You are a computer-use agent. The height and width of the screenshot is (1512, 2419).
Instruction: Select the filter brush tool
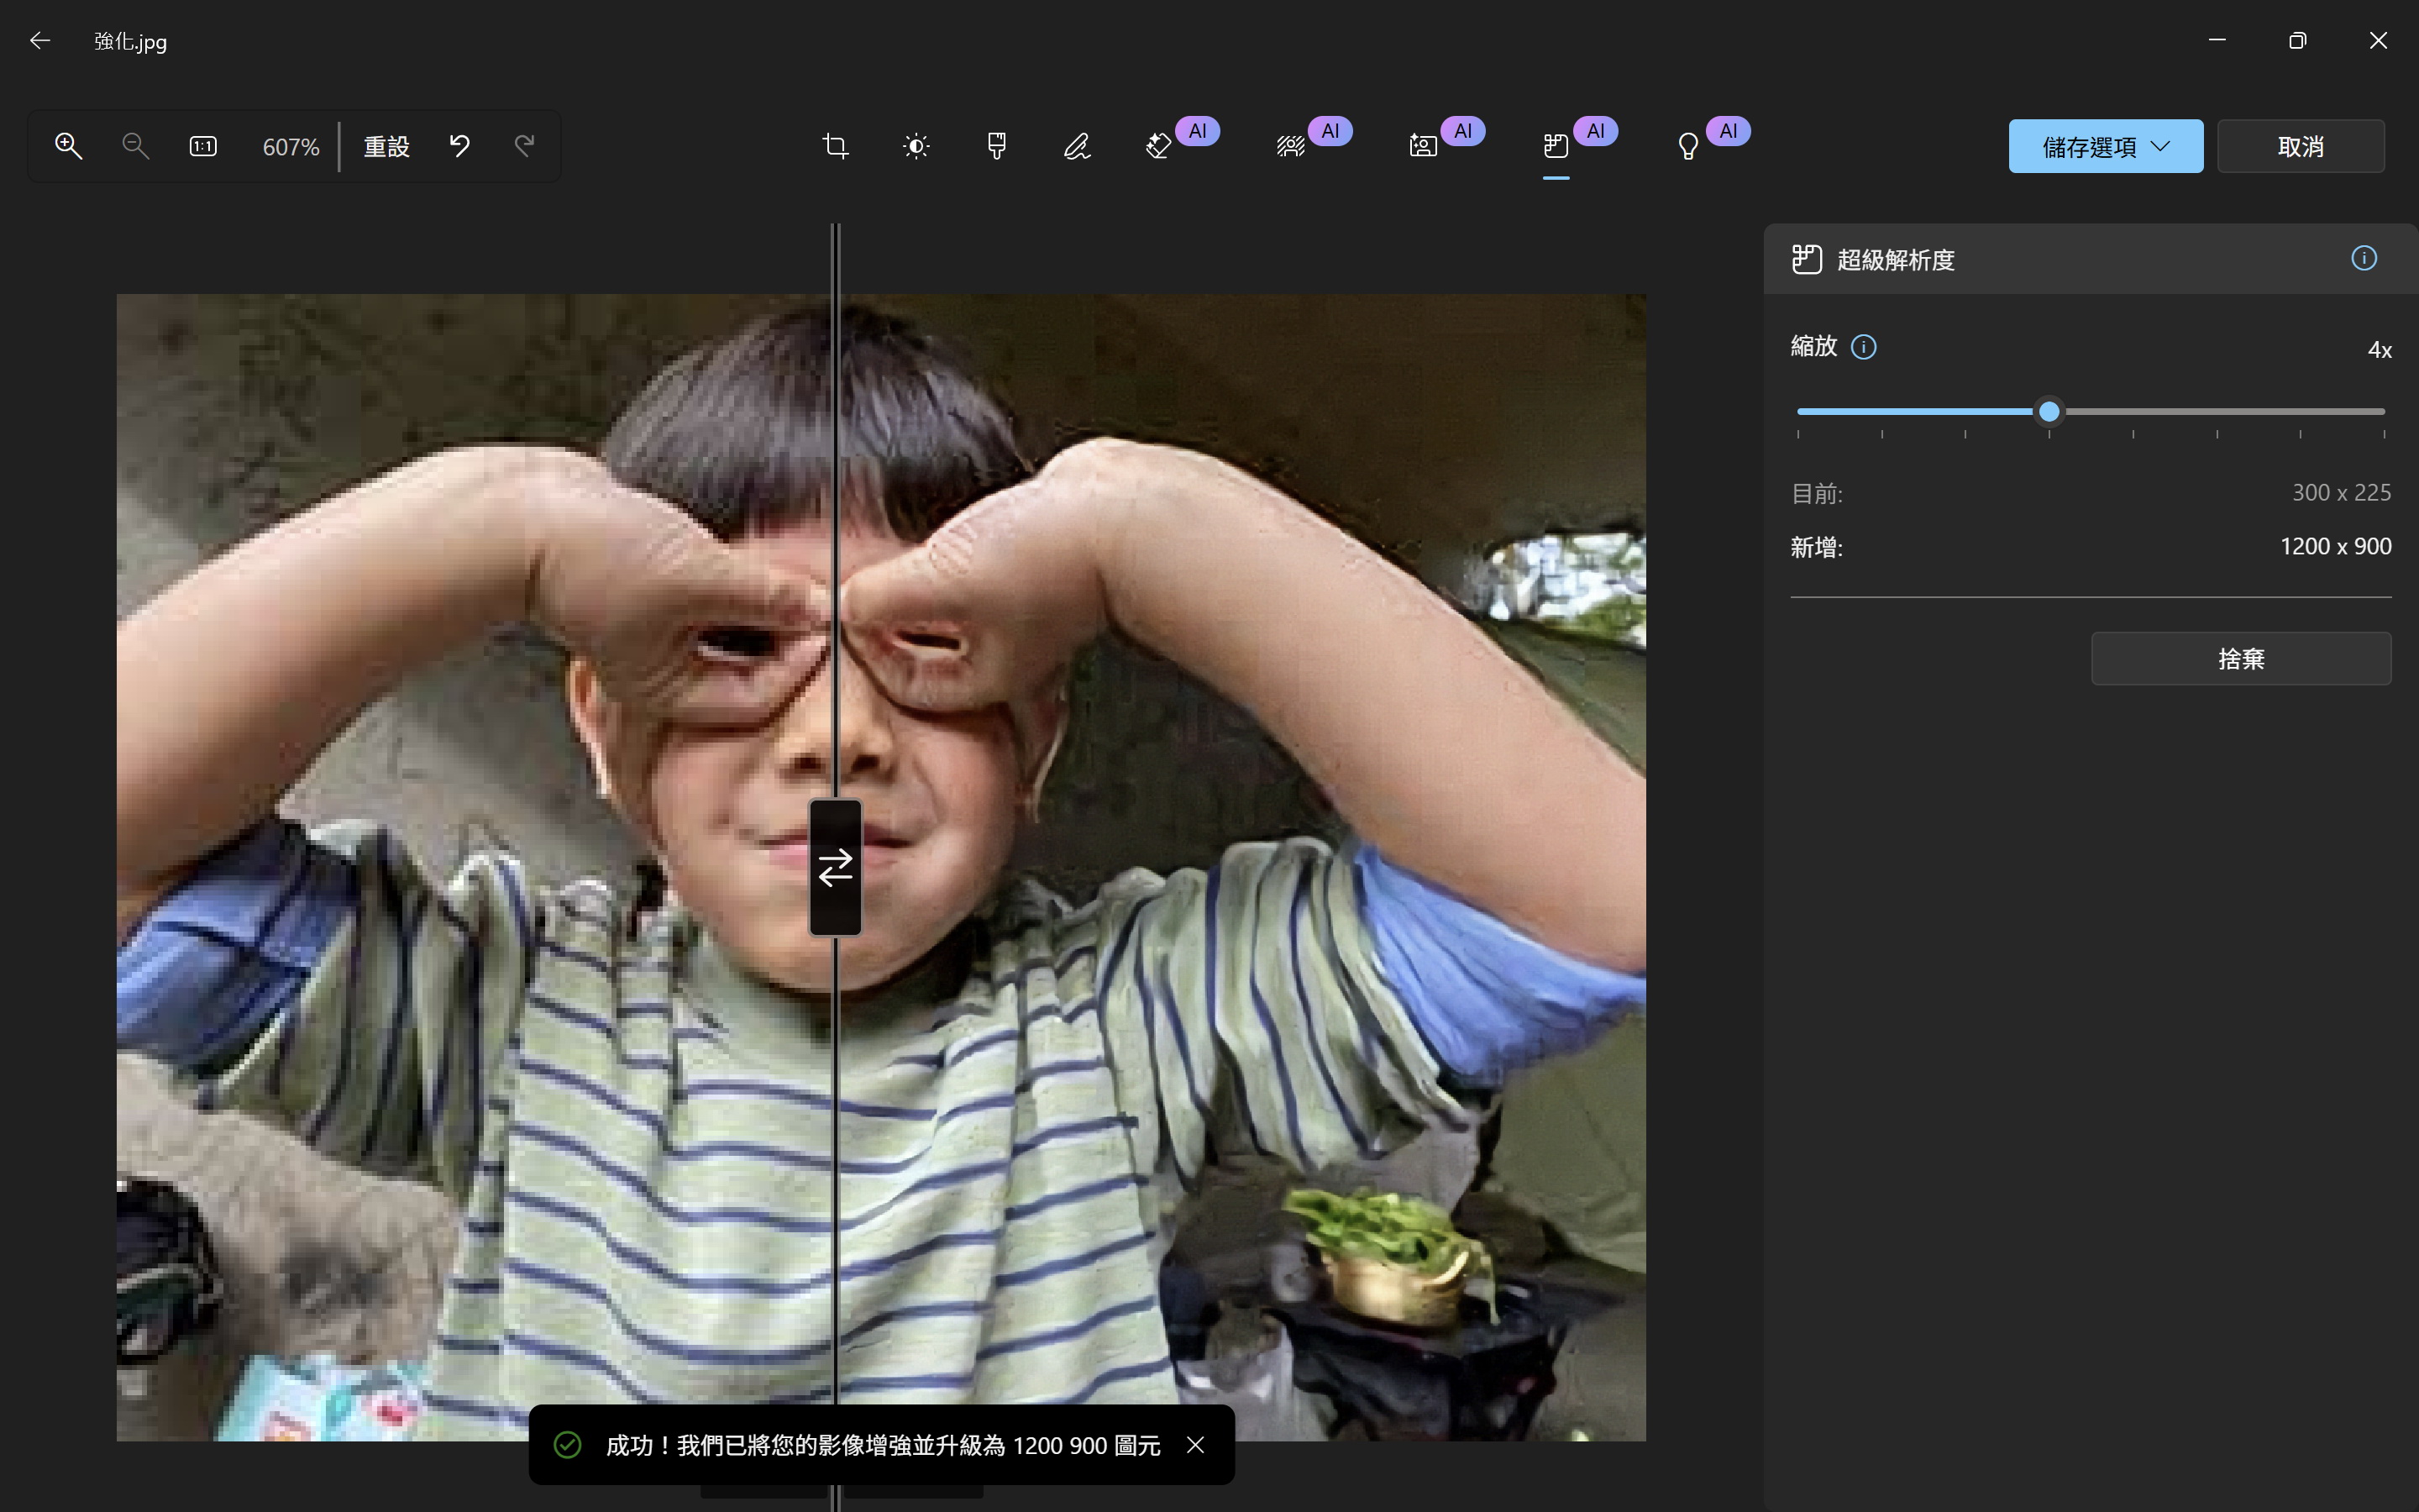(x=995, y=146)
